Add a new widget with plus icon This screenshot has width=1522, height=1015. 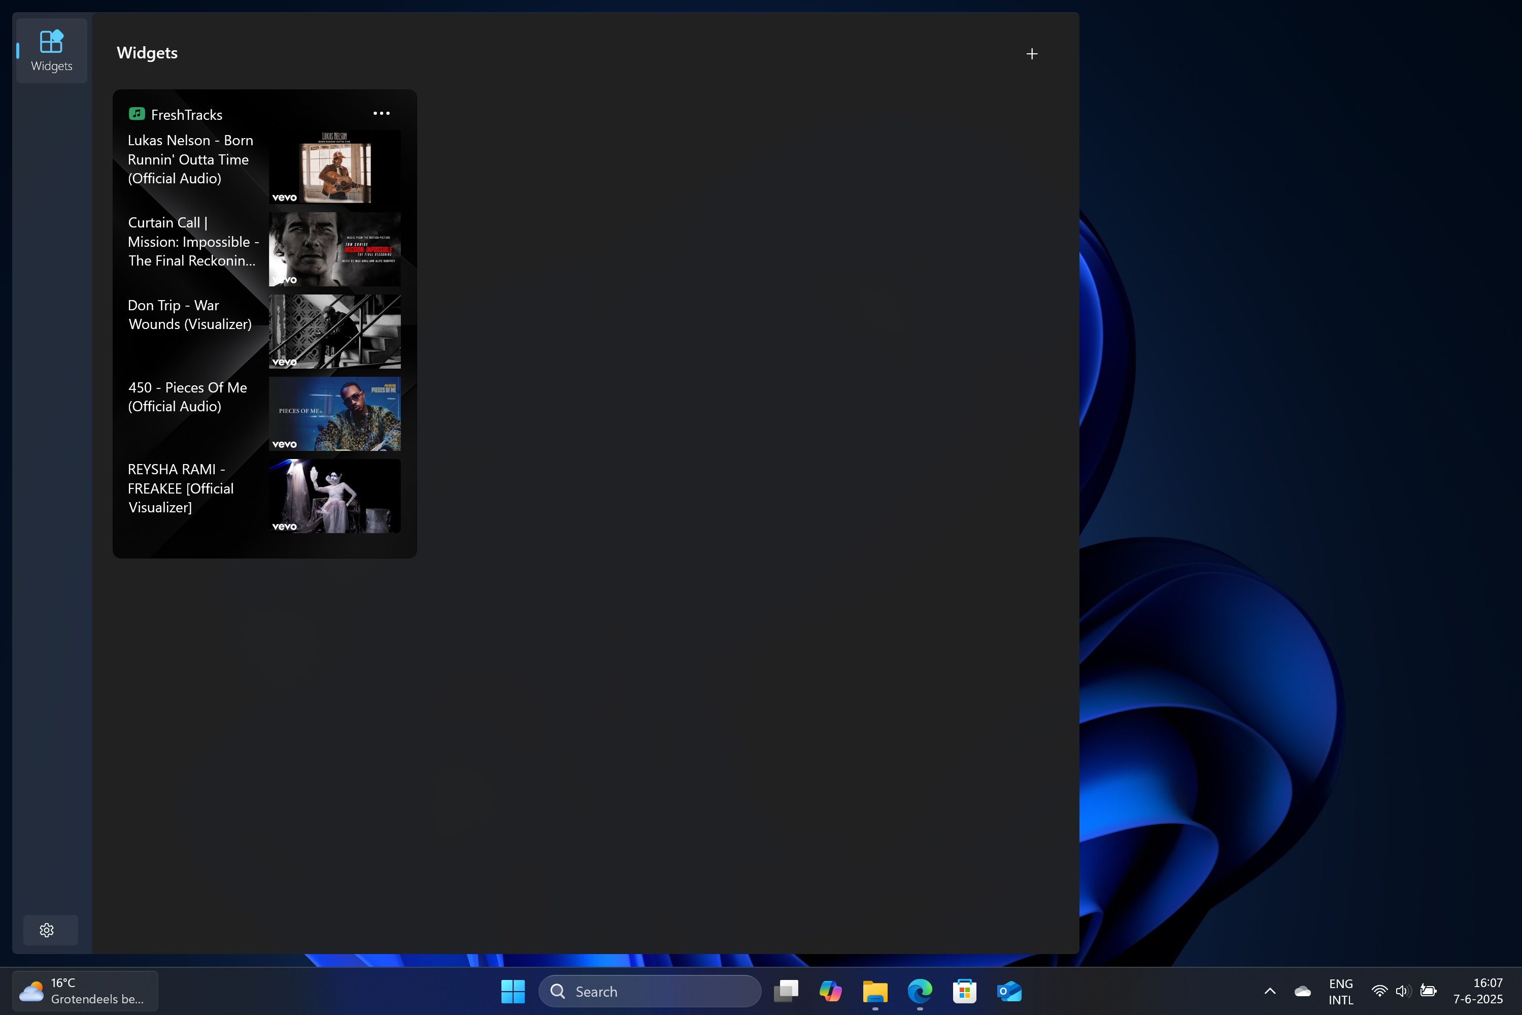(x=1032, y=54)
